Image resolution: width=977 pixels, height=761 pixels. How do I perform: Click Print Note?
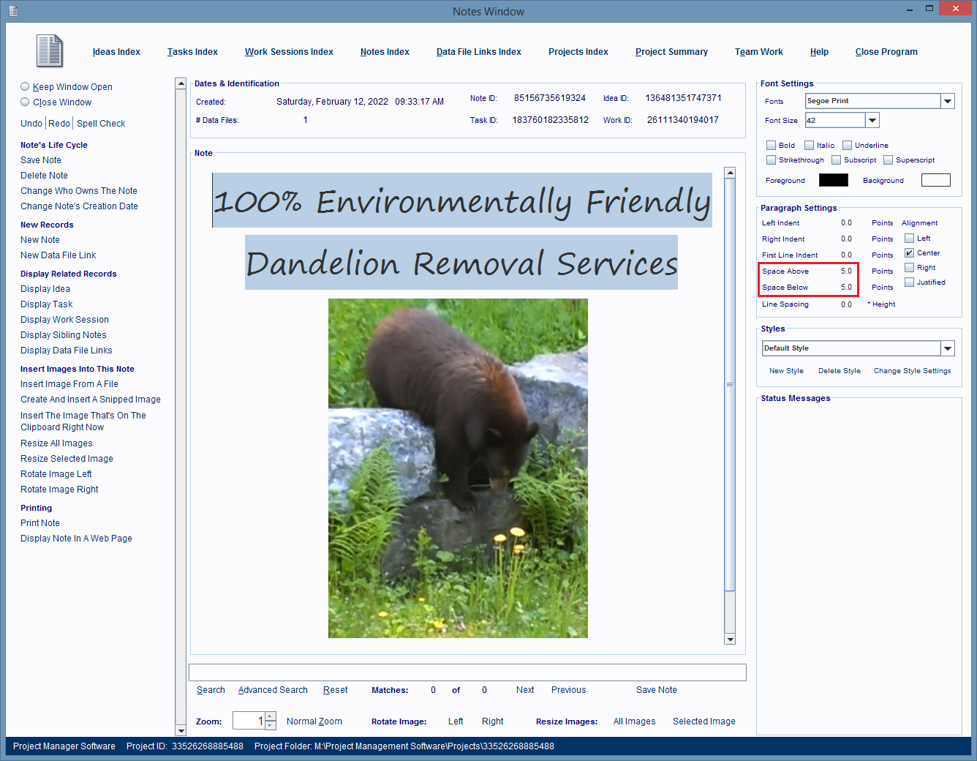tap(40, 523)
